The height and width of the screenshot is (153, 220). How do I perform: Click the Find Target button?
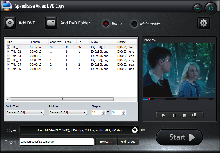[128, 142]
